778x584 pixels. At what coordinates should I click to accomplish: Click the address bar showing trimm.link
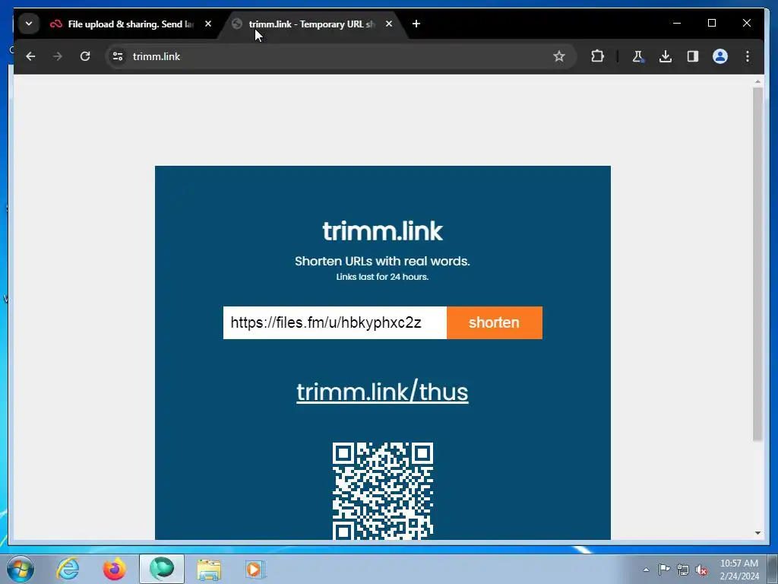point(340,56)
